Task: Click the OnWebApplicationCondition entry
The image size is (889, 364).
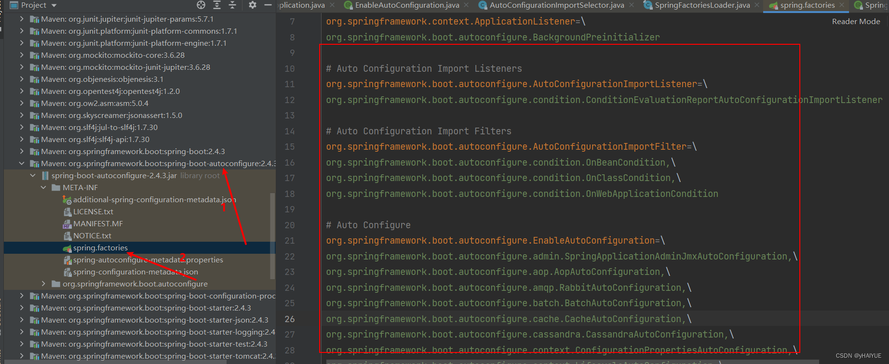Action: (x=522, y=194)
